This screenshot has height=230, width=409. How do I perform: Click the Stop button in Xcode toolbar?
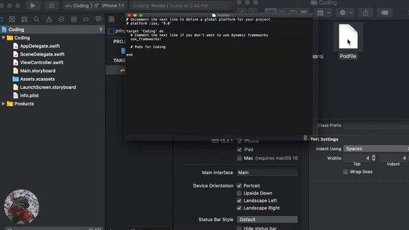point(52,6)
